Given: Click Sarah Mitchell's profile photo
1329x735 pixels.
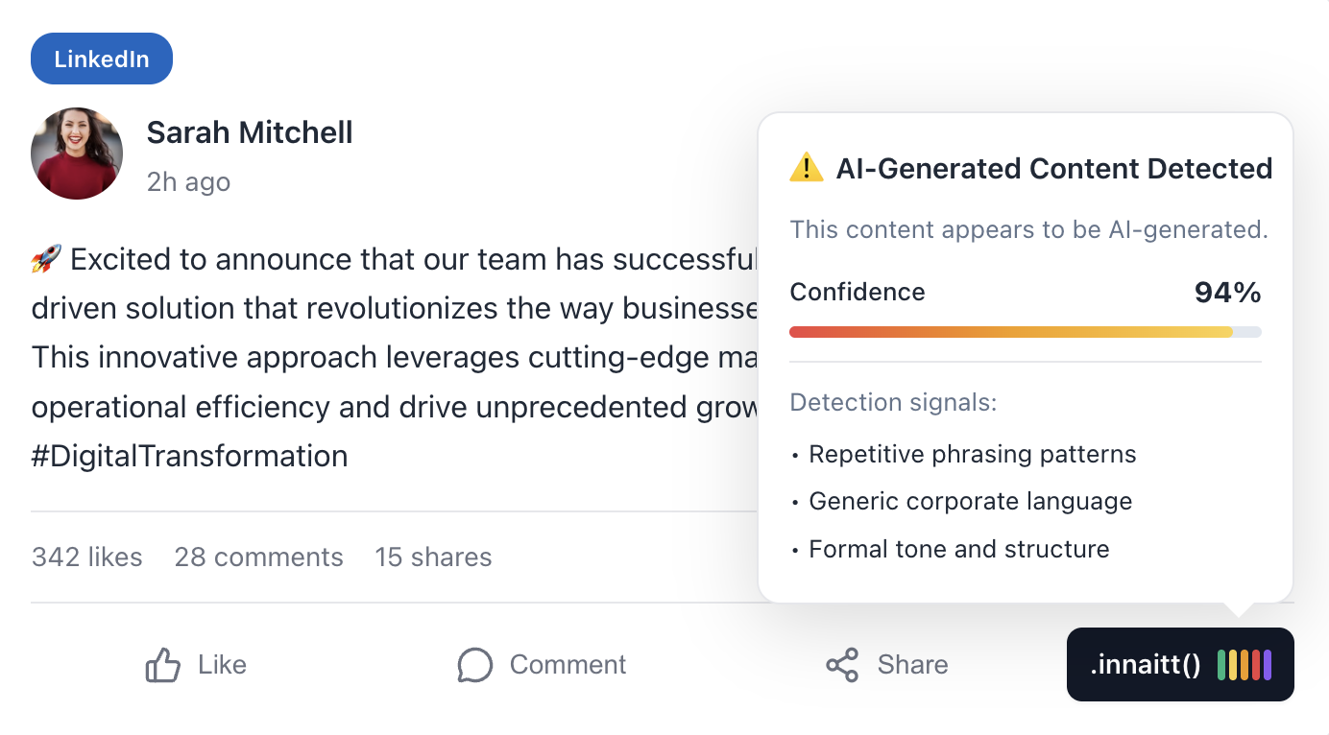Looking at the screenshot, I should pos(77,154).
